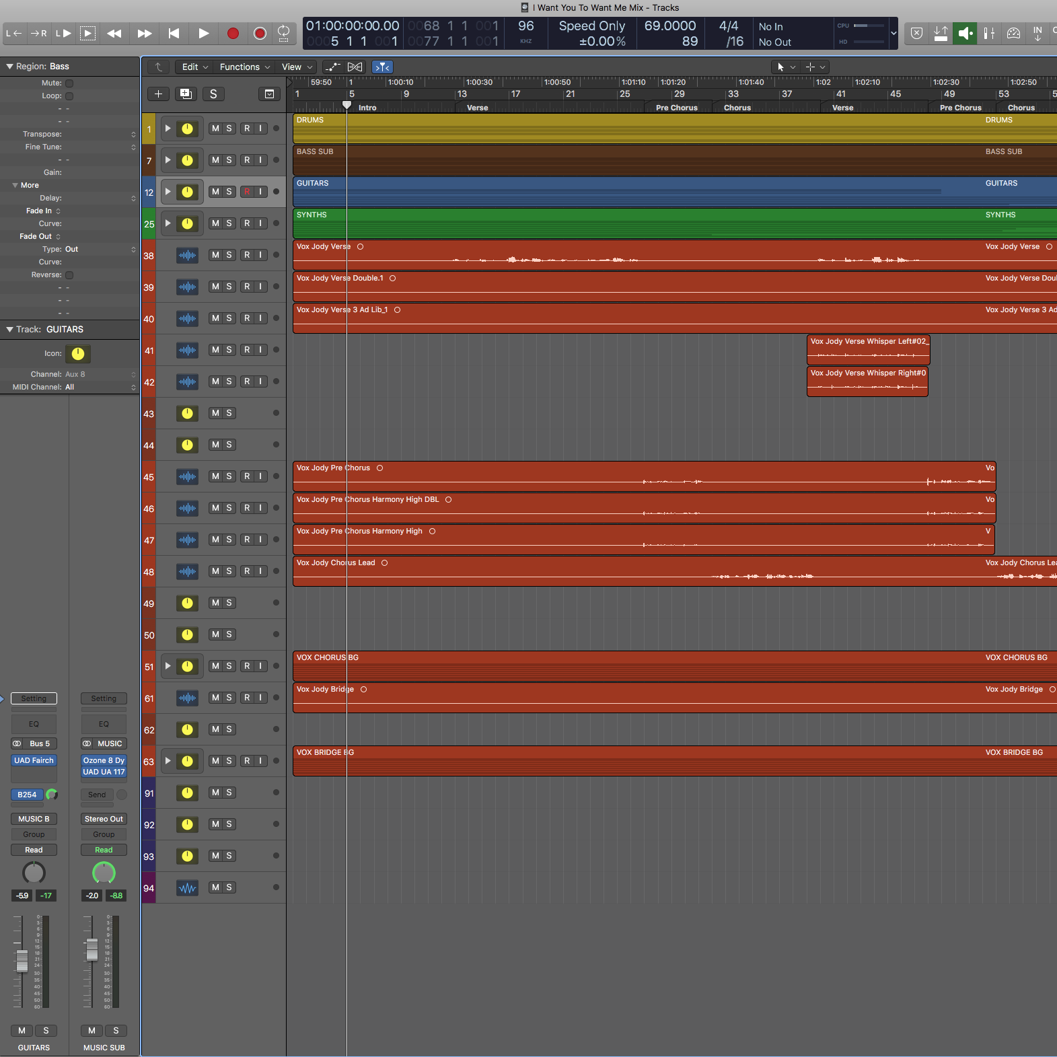The height and width of the screenshot is (1057, 1057).
Task: Click the display level up arrow
Action: [x=158, y=67]
